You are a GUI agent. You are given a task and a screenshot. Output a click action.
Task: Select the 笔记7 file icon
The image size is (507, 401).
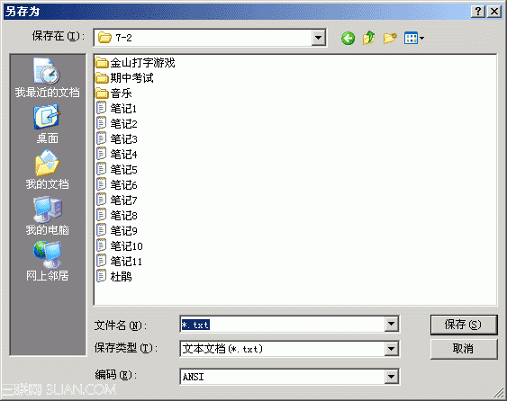[101, 200]
